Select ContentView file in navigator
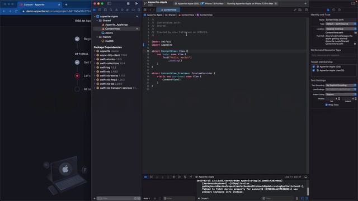 [x=116, y=28]
